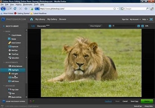Click the Firefox home button
This screenshot has height=108, width=155.
pyautogui.click(x=26, y=9)
